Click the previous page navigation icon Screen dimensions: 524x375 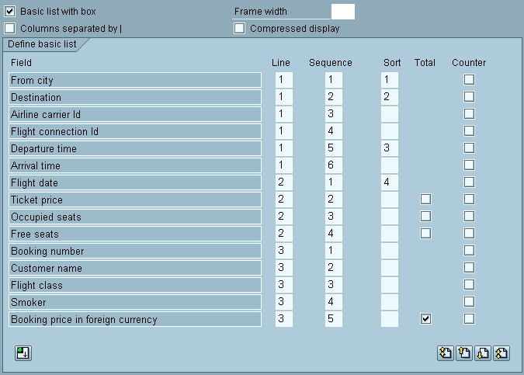tap(464, 353)
